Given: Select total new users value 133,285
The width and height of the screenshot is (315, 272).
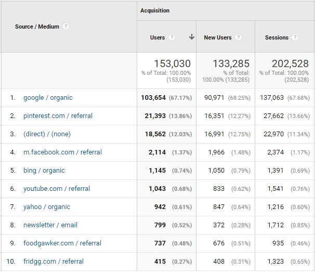Looking at the screenshot, I should [231, 64].
